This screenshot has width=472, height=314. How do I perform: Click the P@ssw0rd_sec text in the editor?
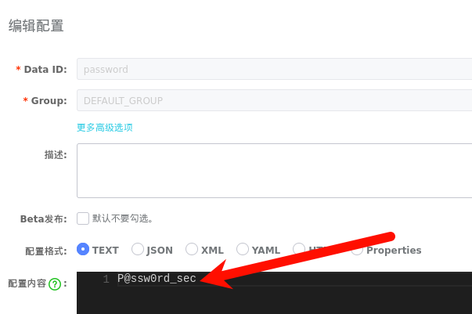(157, 279)
